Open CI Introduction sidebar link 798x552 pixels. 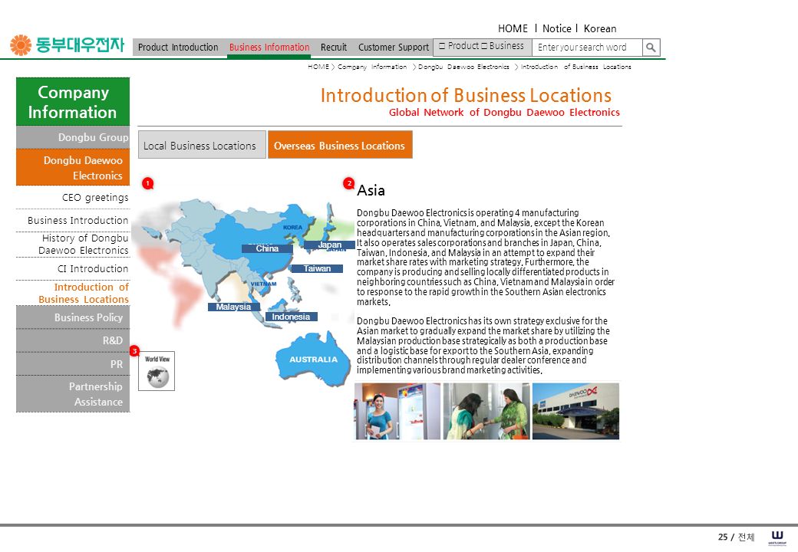[93, 268]
